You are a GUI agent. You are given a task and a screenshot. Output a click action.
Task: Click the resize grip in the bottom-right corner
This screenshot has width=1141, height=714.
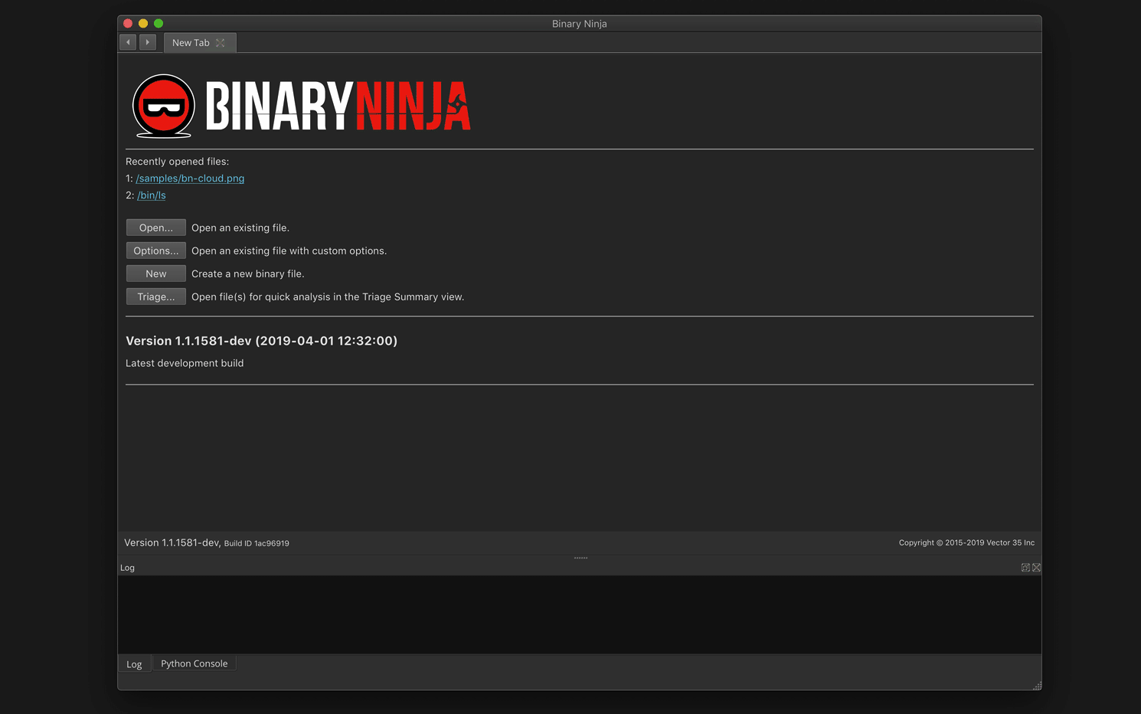click(x=1038, y=684)
